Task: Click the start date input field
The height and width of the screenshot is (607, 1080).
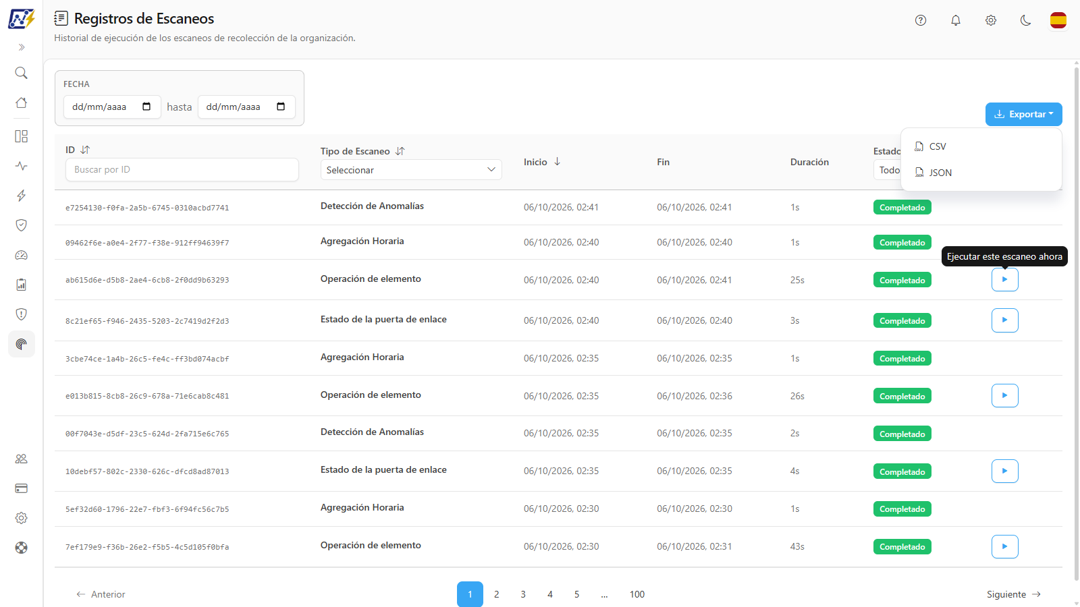Action: click(x=112, y=107)
